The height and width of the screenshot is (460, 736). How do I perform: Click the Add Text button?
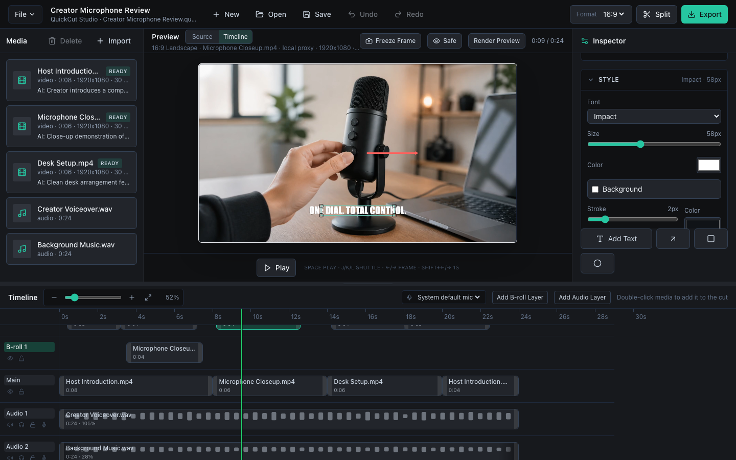click(x=616, y=239)
